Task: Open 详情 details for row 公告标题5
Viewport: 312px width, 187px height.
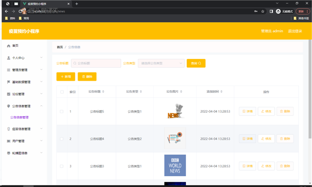Action: (x=248, y=111)
